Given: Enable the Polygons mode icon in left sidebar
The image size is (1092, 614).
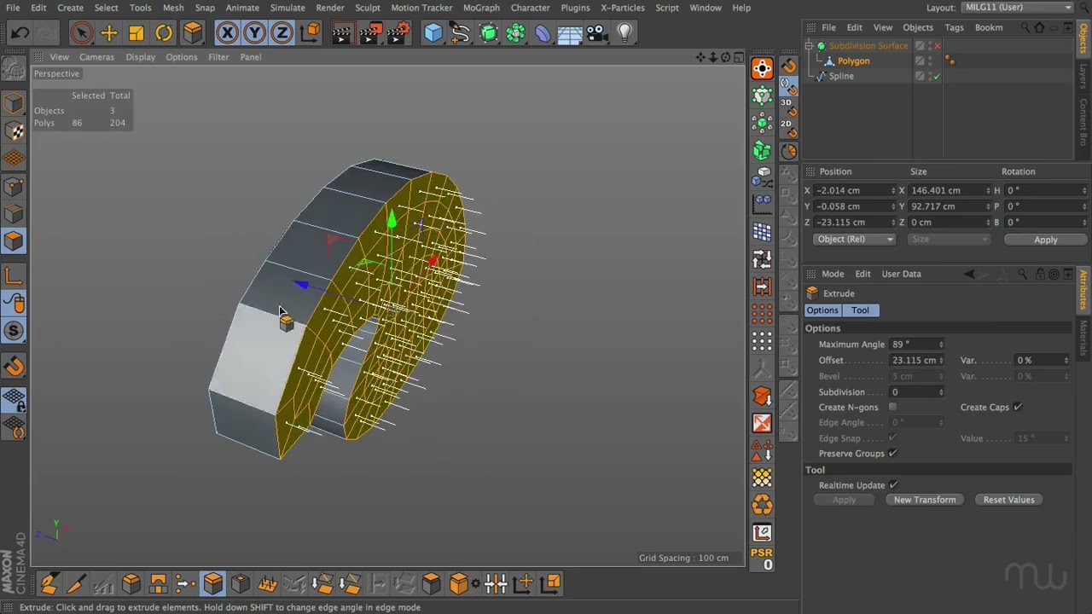Looking at the screenshot, I should pyautogui.click(x=14, y=241).
